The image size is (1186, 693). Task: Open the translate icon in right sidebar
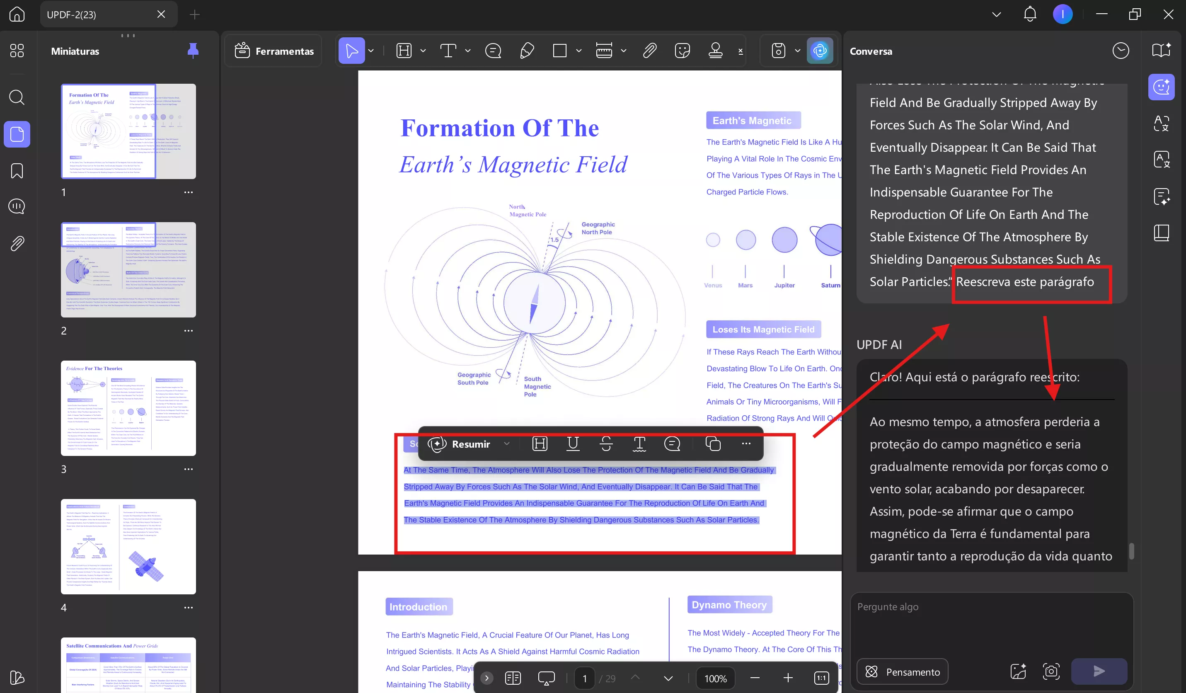[x=1161, y=124]
